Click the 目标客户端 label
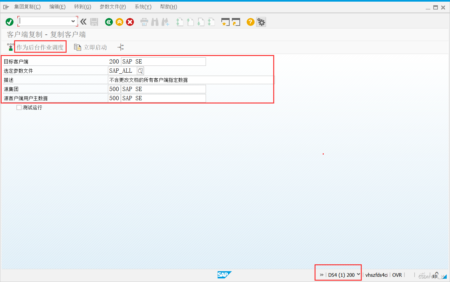 (16, 62)
